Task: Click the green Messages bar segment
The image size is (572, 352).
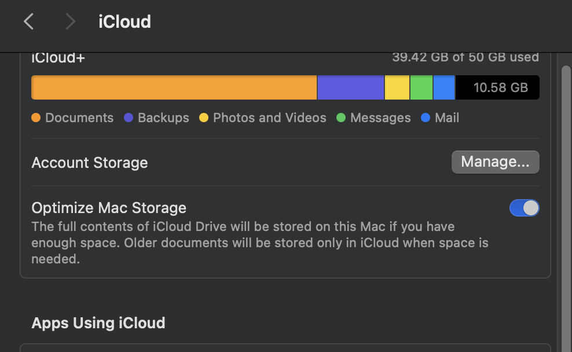Action: click(x=421, y=87)
